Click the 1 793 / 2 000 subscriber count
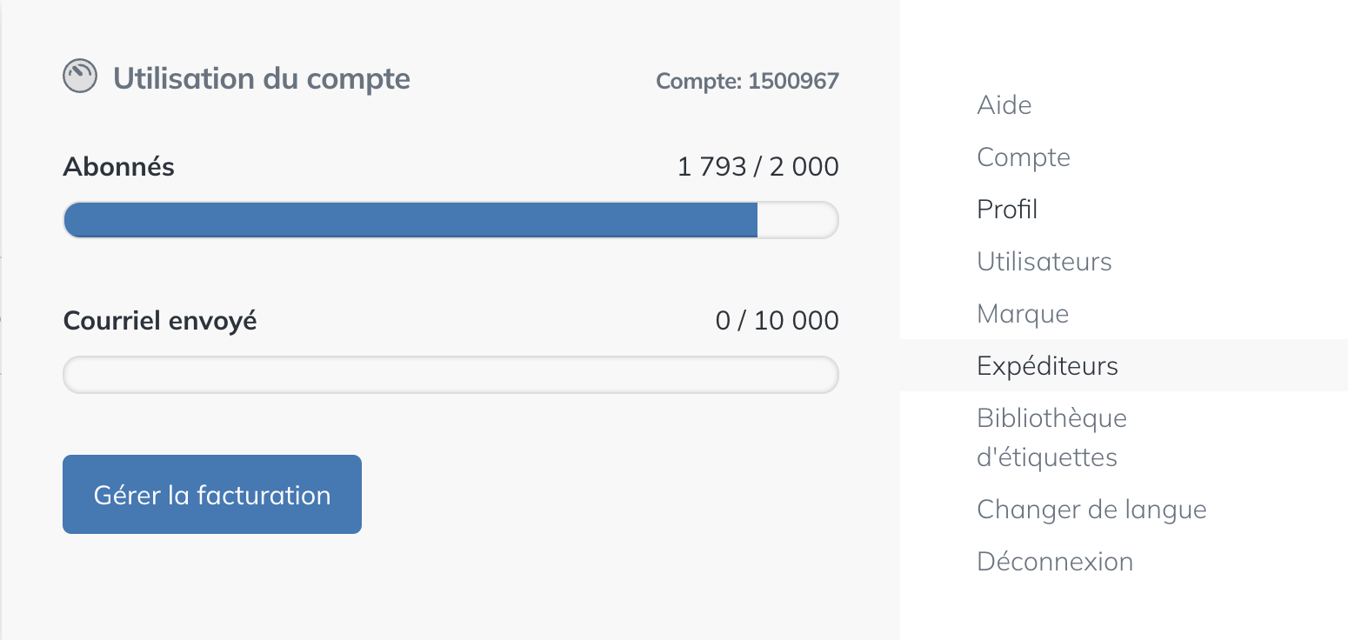 tap(757, 167)
